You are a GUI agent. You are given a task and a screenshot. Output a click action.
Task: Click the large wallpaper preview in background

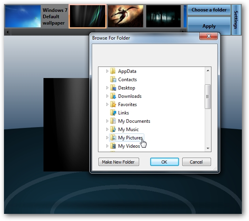(x=66, y=125)
